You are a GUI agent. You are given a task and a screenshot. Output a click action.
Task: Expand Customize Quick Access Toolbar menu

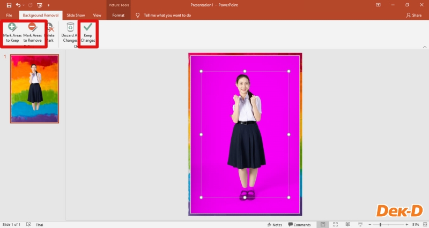pos(48,5)
